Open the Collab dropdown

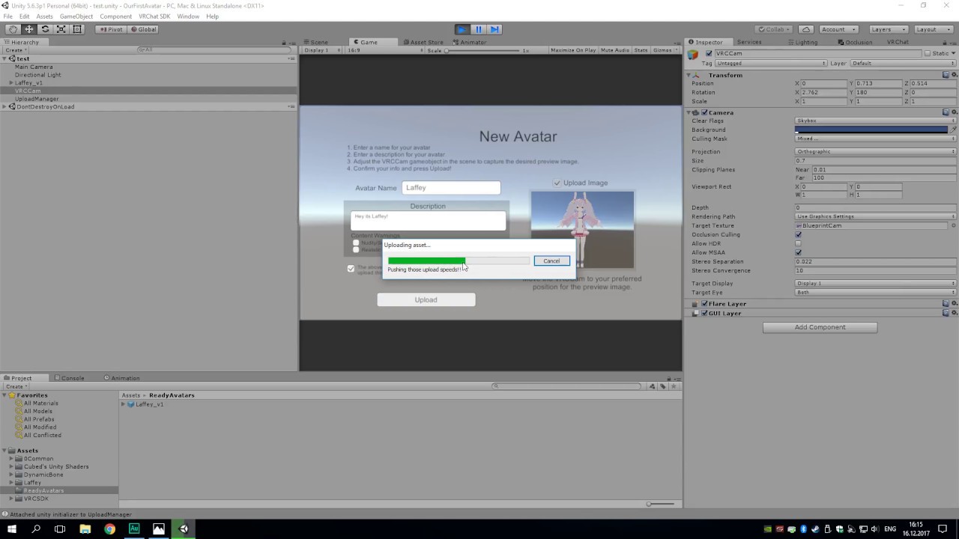pos(775,29)
